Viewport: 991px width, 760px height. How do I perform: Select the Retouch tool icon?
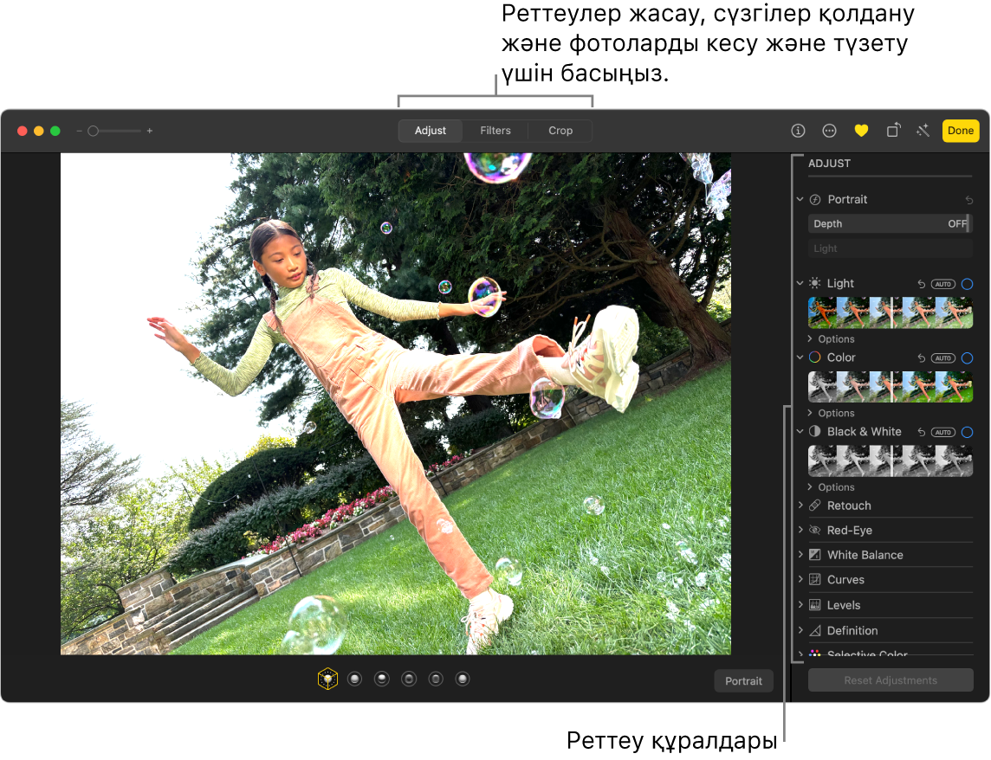pos(814,506)
